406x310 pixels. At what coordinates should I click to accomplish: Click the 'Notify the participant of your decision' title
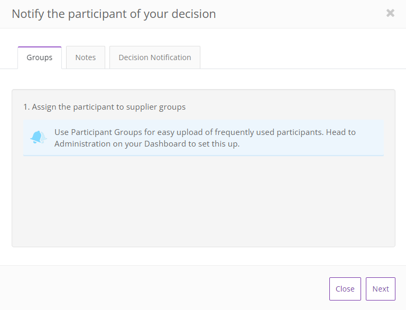pyautogui.click(x=114, y=14)
